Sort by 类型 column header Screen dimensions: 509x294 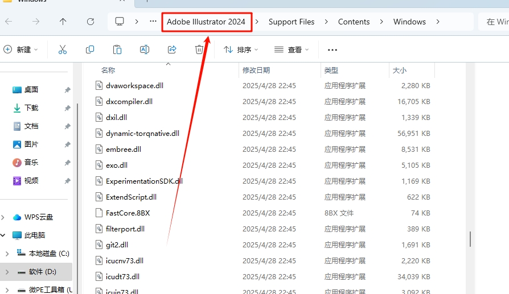point(331,71)
